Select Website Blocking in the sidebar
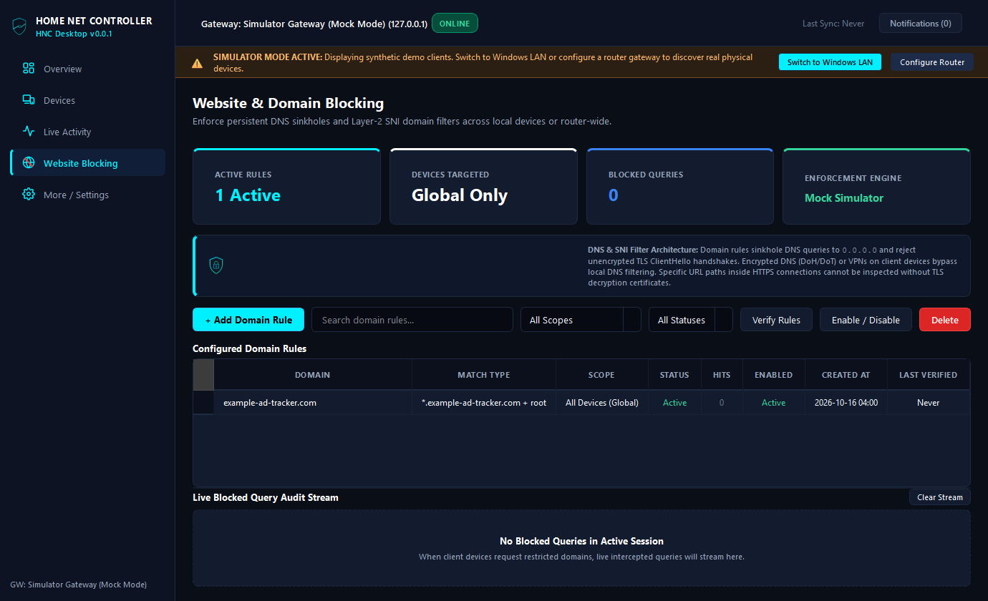 pos(87,163)
